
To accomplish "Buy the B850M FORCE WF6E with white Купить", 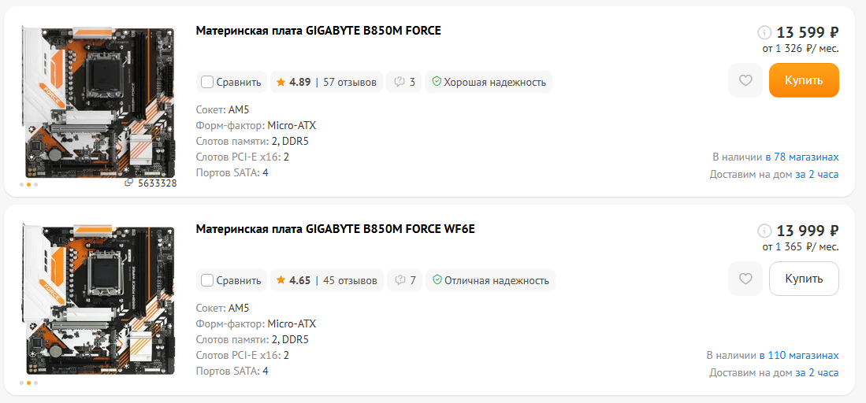I will click(804, 279).
